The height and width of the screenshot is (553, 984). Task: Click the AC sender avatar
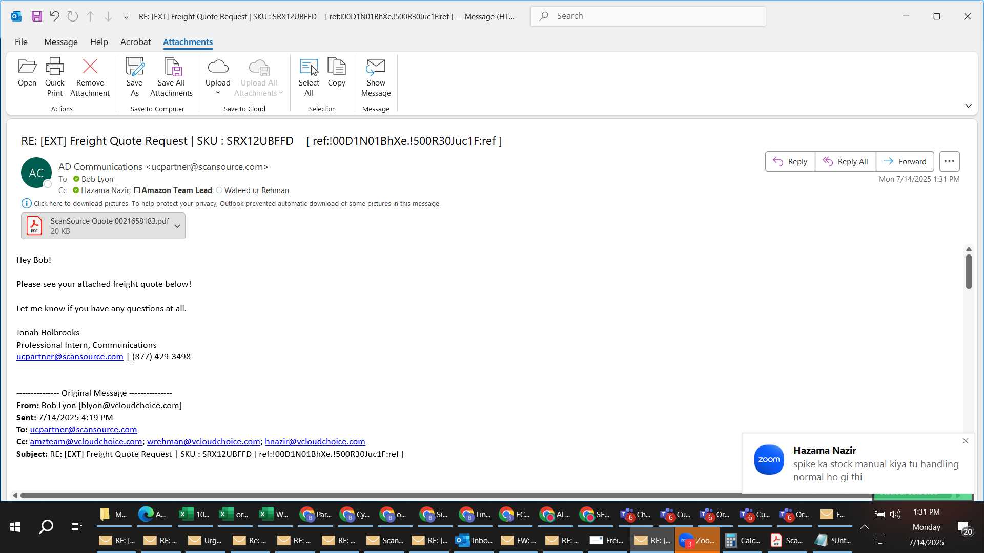coord(36,173)
